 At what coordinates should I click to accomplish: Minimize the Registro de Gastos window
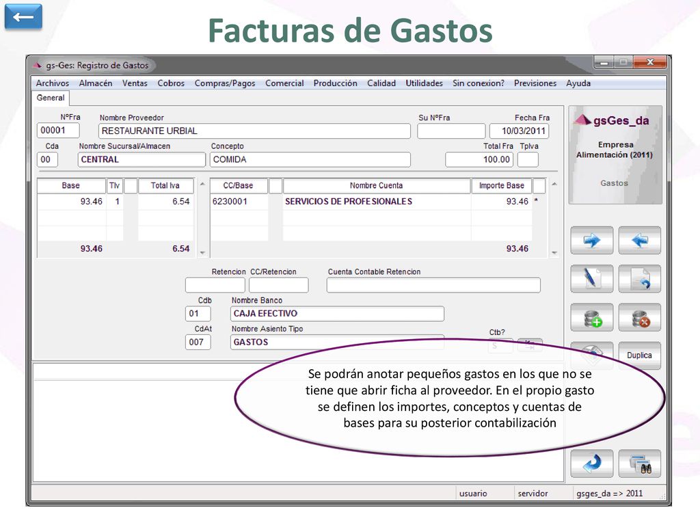tap(604, 62)
